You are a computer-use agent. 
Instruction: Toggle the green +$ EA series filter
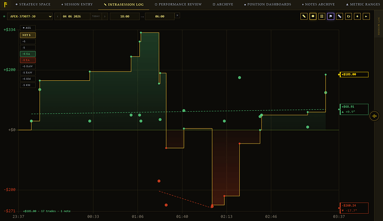28,54
